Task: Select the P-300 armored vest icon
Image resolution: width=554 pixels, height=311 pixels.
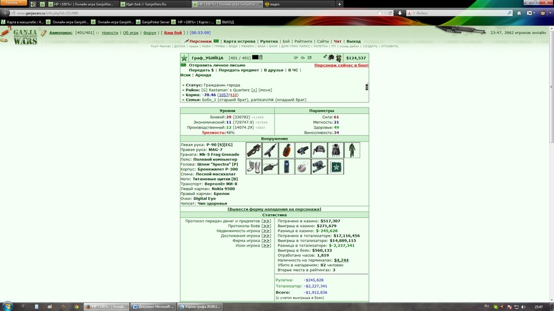Action: [335, 150]
